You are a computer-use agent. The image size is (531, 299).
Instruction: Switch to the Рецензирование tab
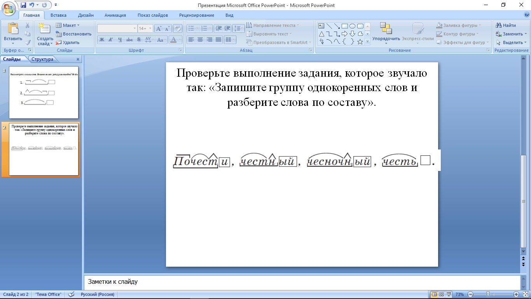coord(197,15)
